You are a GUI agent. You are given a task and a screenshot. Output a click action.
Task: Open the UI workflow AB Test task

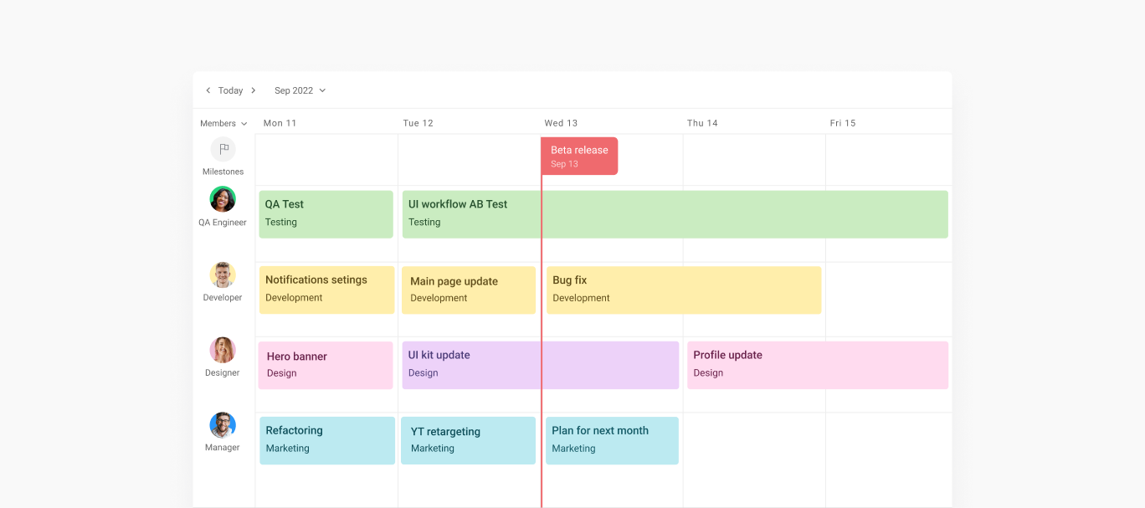675,214
